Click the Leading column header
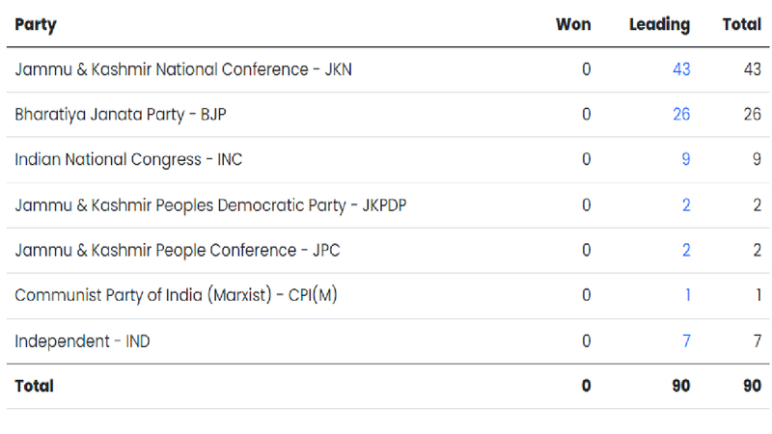772x434 pixels. pyautogui.click(x=659, y=24)
